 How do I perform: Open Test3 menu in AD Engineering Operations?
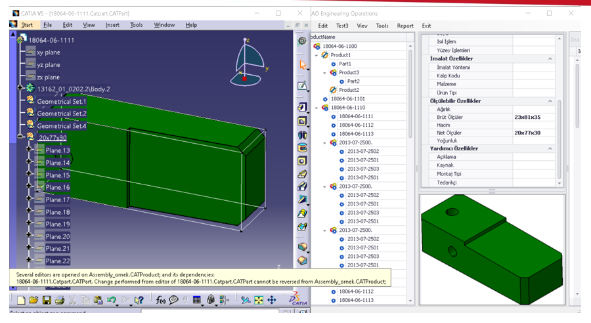[x=342, y=26]
